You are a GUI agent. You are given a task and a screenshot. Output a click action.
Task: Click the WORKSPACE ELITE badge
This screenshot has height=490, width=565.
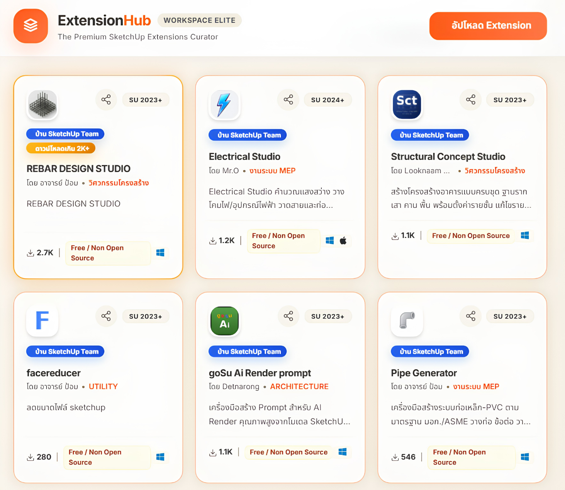[x=199, y=20]
